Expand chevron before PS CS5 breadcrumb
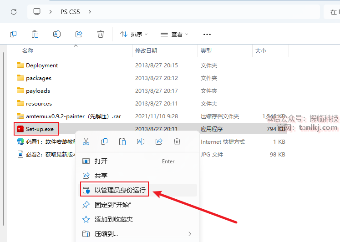 point(51,12)
